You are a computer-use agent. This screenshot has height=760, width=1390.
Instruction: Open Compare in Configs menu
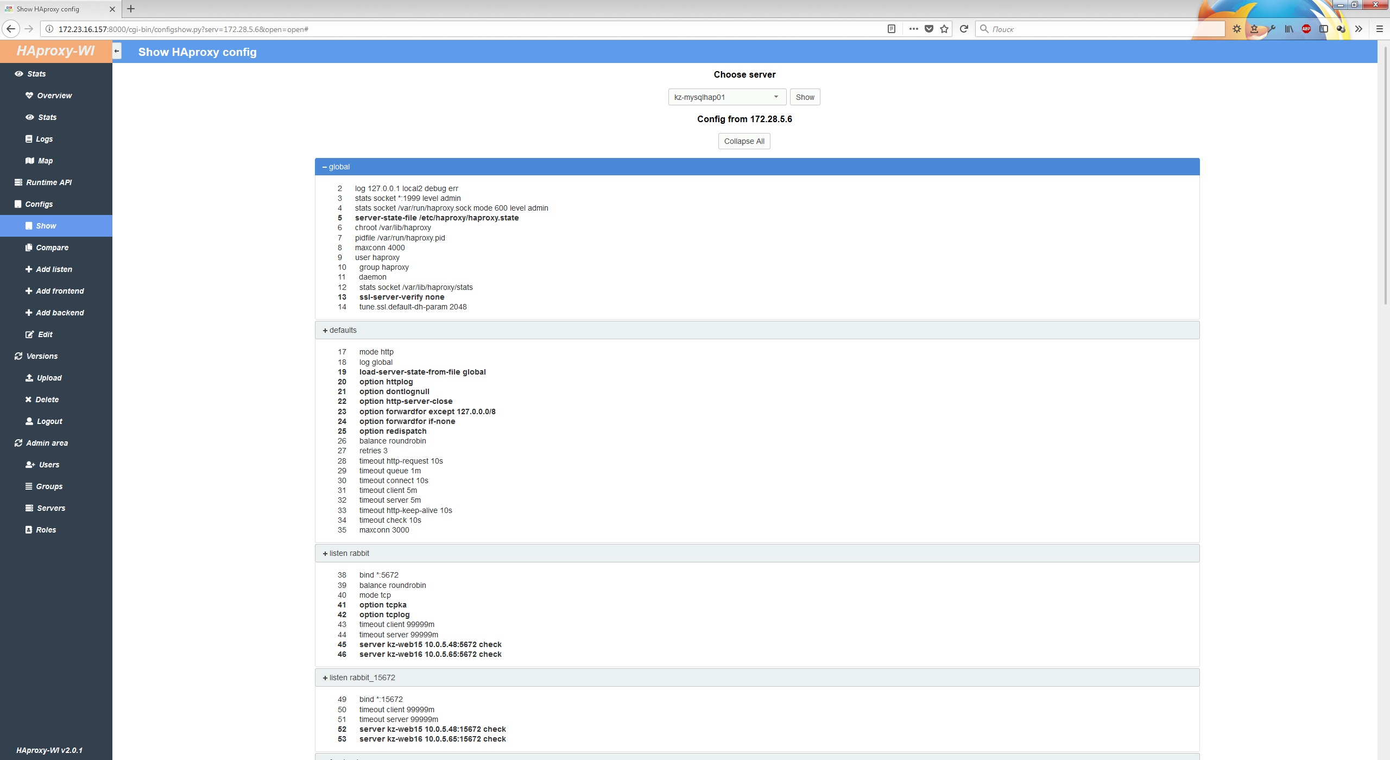52,248
